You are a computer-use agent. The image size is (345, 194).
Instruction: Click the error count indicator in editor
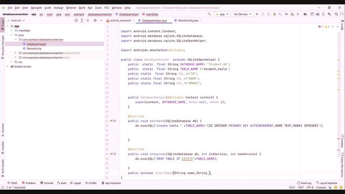pos(320,26)
